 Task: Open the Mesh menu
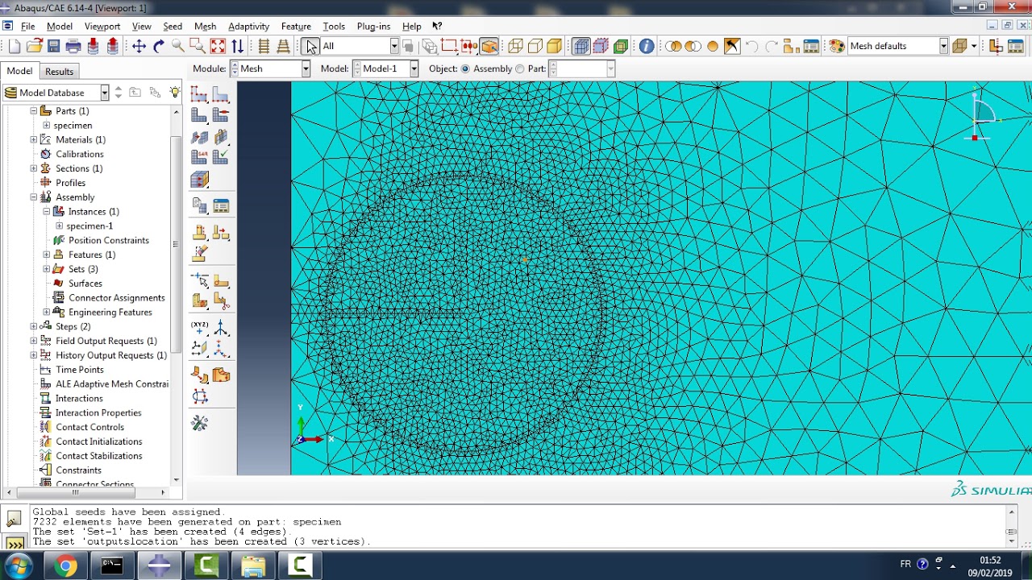pos(205,27)
